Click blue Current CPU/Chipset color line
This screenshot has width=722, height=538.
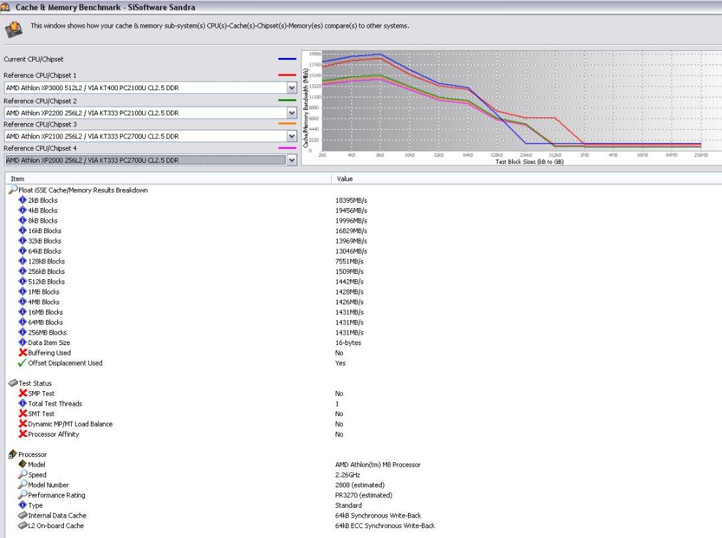288,59
